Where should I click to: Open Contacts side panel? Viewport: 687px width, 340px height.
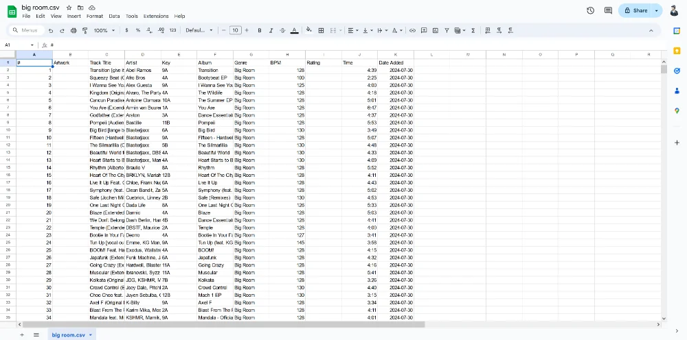[677, 91]
